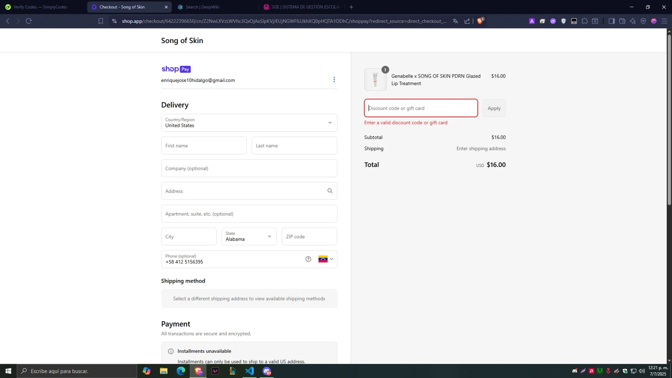Click the Installments unavailable info icon
This screenshot has width=672, height=378.
point(171,351)
